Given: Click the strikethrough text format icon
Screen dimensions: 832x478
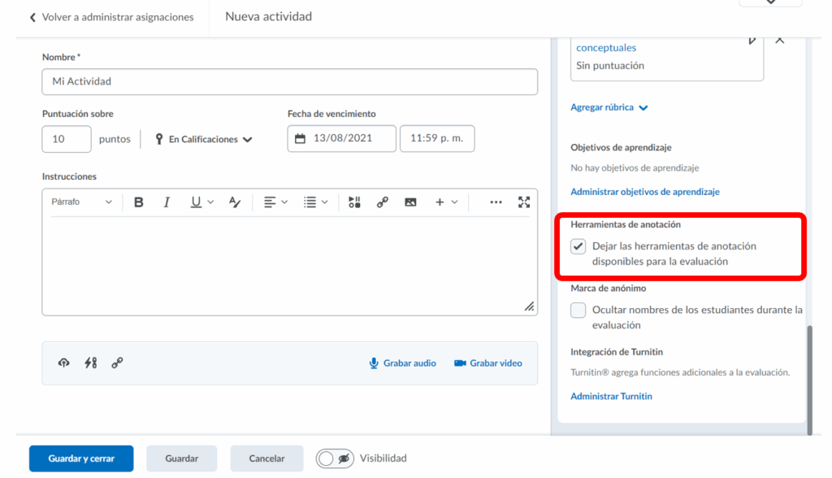Looking at the screenshot, I should tap(235, 202).
